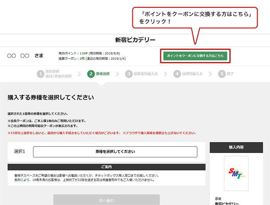This screenshot has width=270, height=205.
Task: Go to the お客様情報入力 step label
Action: point(146,74)
